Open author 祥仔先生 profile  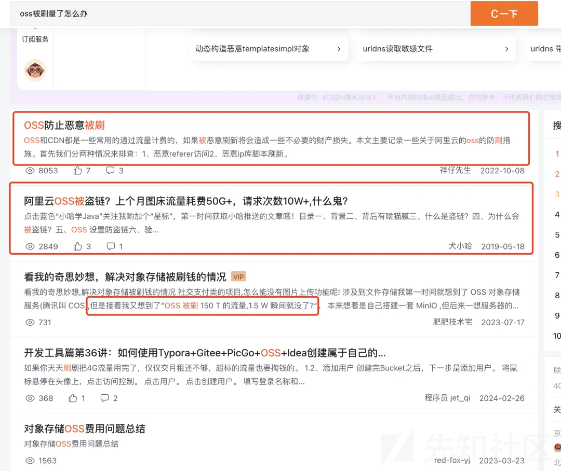[455, 171]
